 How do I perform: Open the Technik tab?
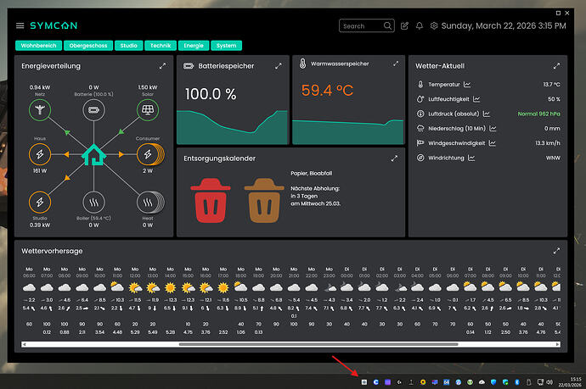tap(161, 46)
